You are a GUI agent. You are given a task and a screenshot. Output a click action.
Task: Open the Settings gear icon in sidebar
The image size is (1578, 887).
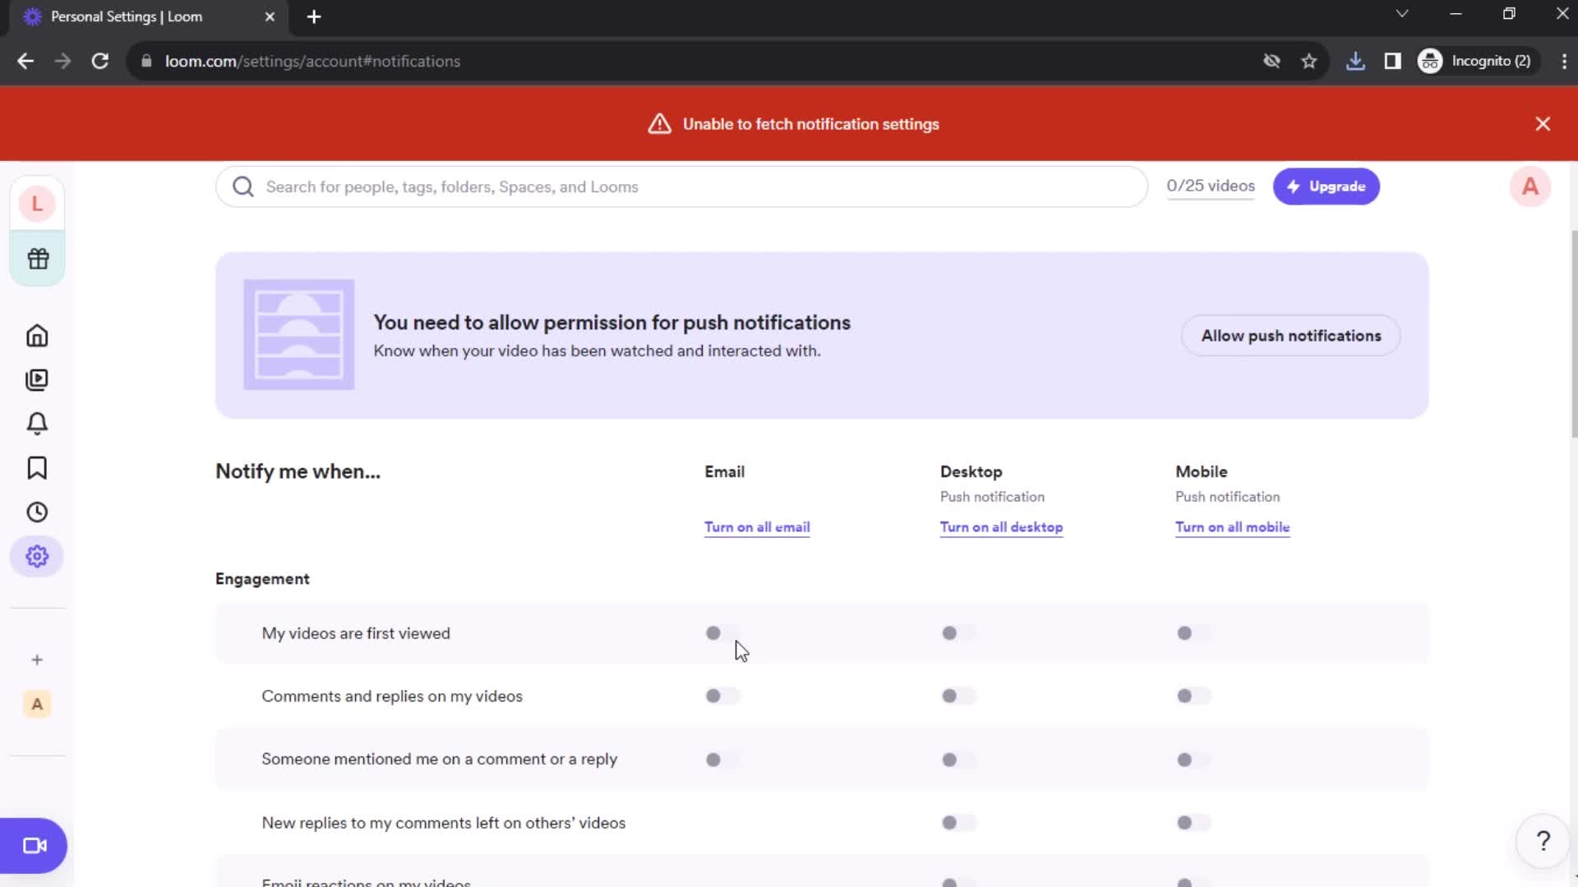[37, 557]
